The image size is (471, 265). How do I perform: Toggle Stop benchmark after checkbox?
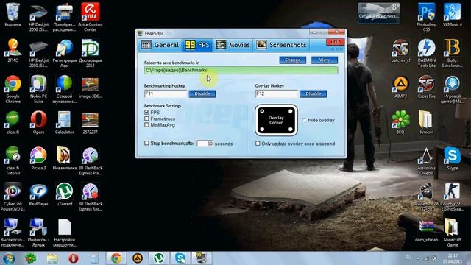146,144
